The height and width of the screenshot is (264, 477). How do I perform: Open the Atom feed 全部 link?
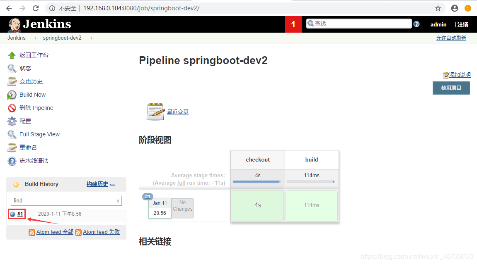pos(55,232)
